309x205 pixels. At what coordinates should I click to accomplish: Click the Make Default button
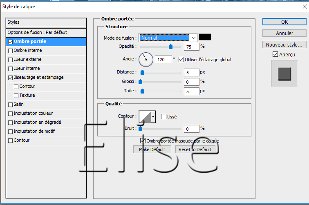tap(152, 149)
